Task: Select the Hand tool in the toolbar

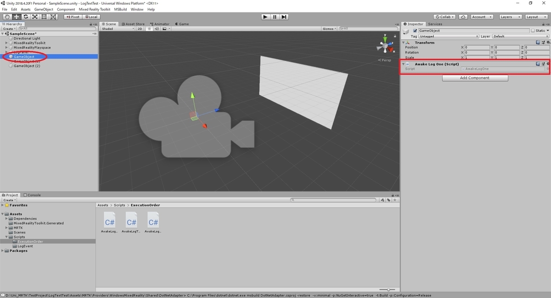Action: tap(7, 17)
